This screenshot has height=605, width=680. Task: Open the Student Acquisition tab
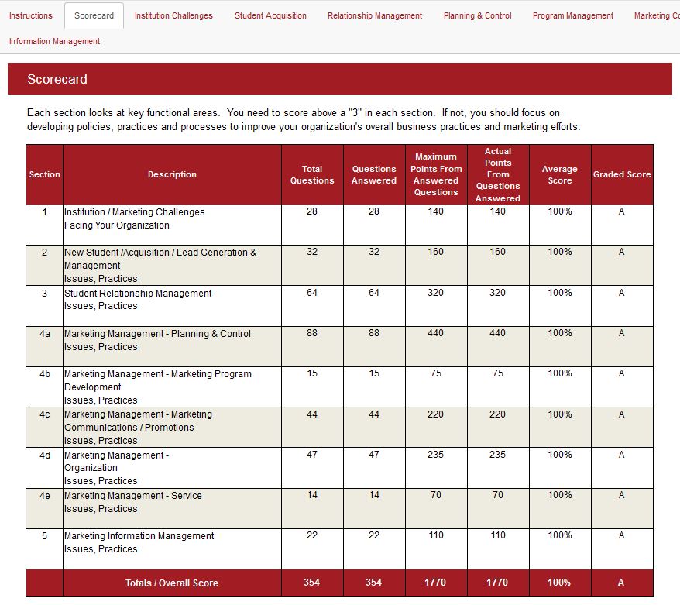(270, 15)
